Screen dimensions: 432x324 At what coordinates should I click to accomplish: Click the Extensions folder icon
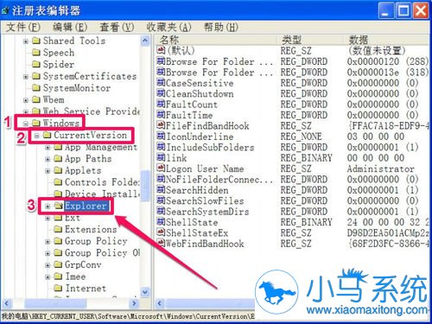[x=58, y=229]
